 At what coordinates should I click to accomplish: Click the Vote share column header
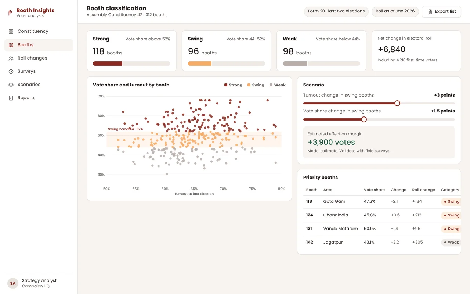coord(374,190)
